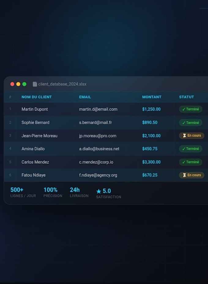Click the a.diallo@business.net email cell

(x=99, y=149)
